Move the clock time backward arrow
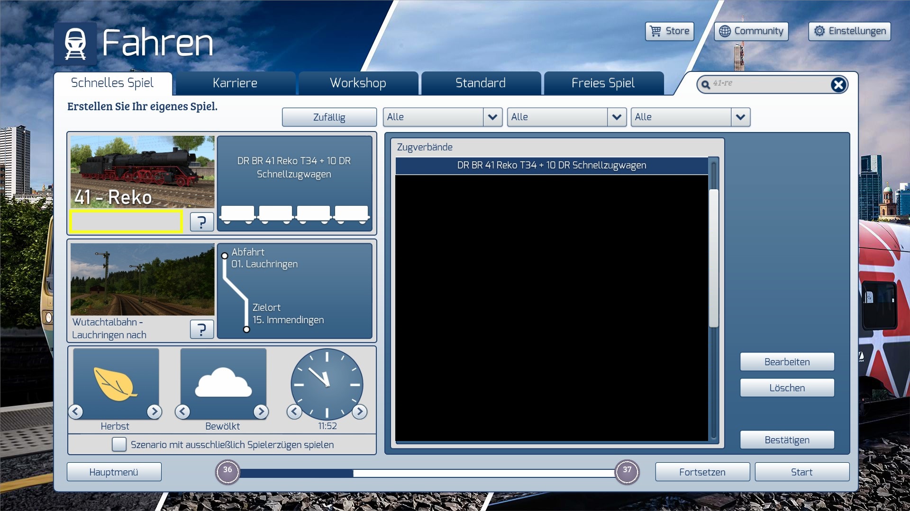Screen dimensions: 910x511 click(x=294, y=412)
